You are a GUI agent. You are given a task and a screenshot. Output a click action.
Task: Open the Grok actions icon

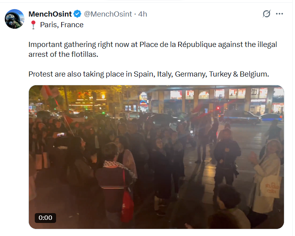click(267, 14)
